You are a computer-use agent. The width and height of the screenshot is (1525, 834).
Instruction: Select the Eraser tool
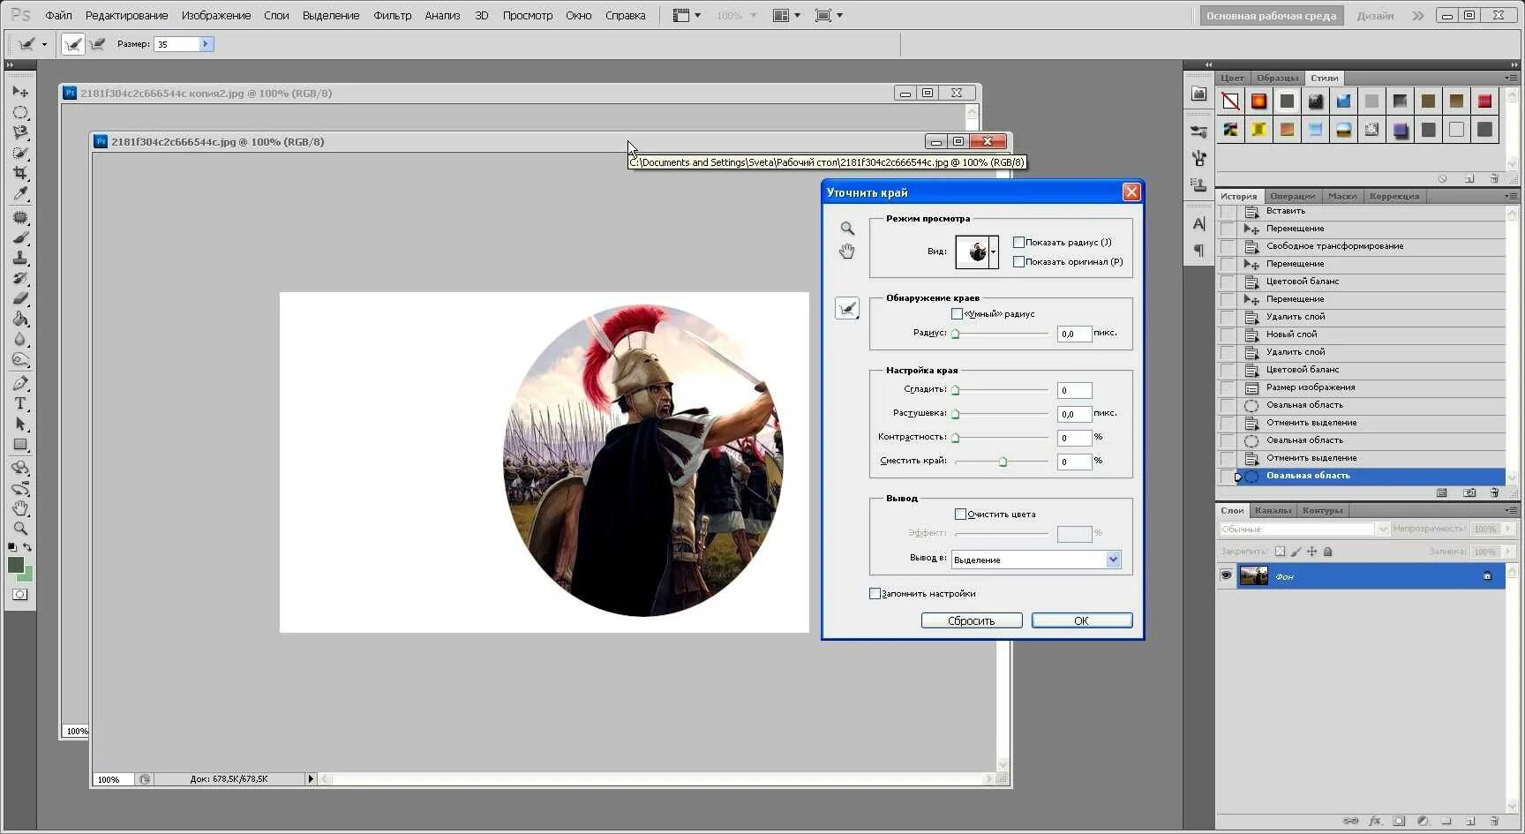pos(20,298)
